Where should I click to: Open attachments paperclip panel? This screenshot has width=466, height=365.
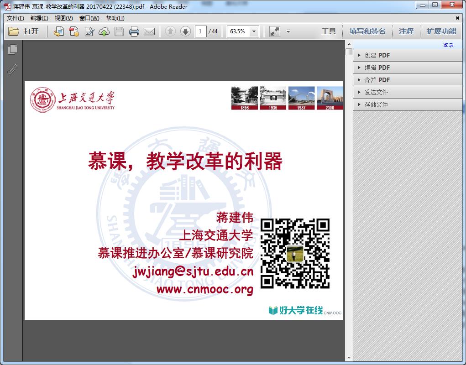[x=13, y=69]
